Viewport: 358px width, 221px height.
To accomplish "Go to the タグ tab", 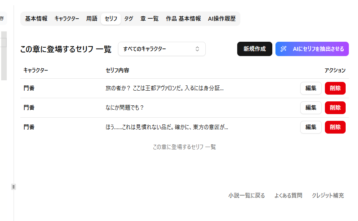I will (x=128, y=19).
